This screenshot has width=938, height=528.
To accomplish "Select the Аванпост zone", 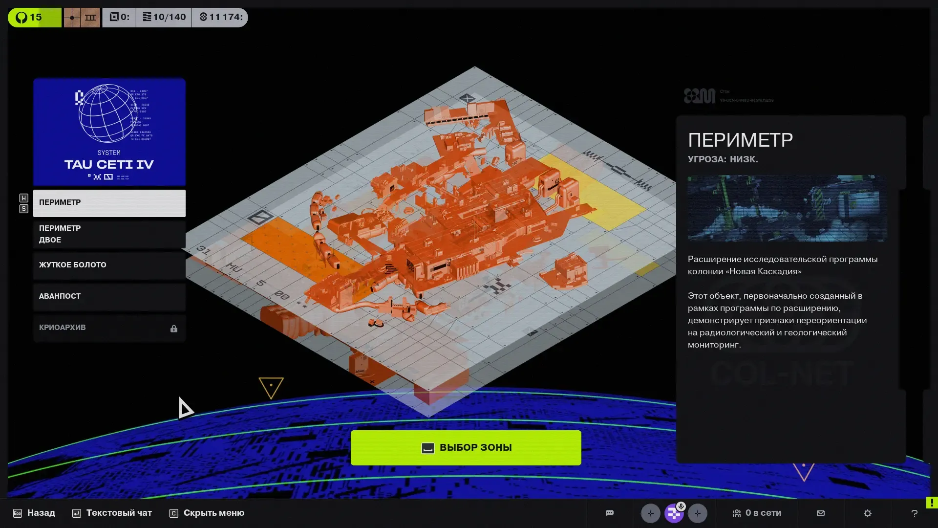I will pyautogui.click(x=109, y=296).
